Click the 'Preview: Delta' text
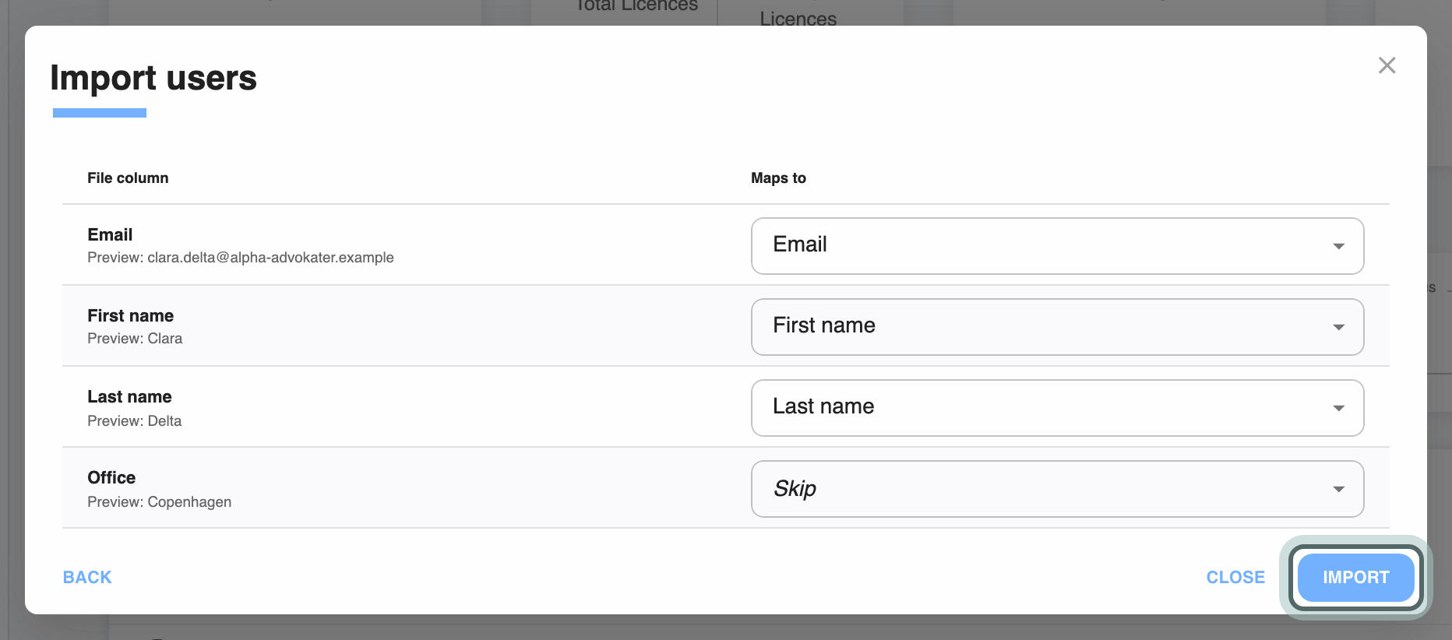Viewport: 1452px width, 640px height. 134,421
